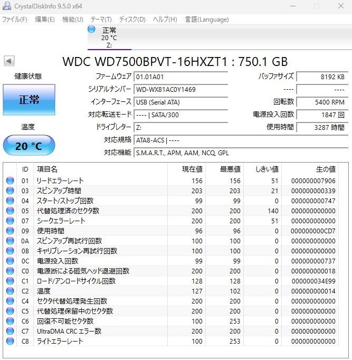Click the disk title WDC WD7500BPVT-16HXZT1

pos(175,62)
